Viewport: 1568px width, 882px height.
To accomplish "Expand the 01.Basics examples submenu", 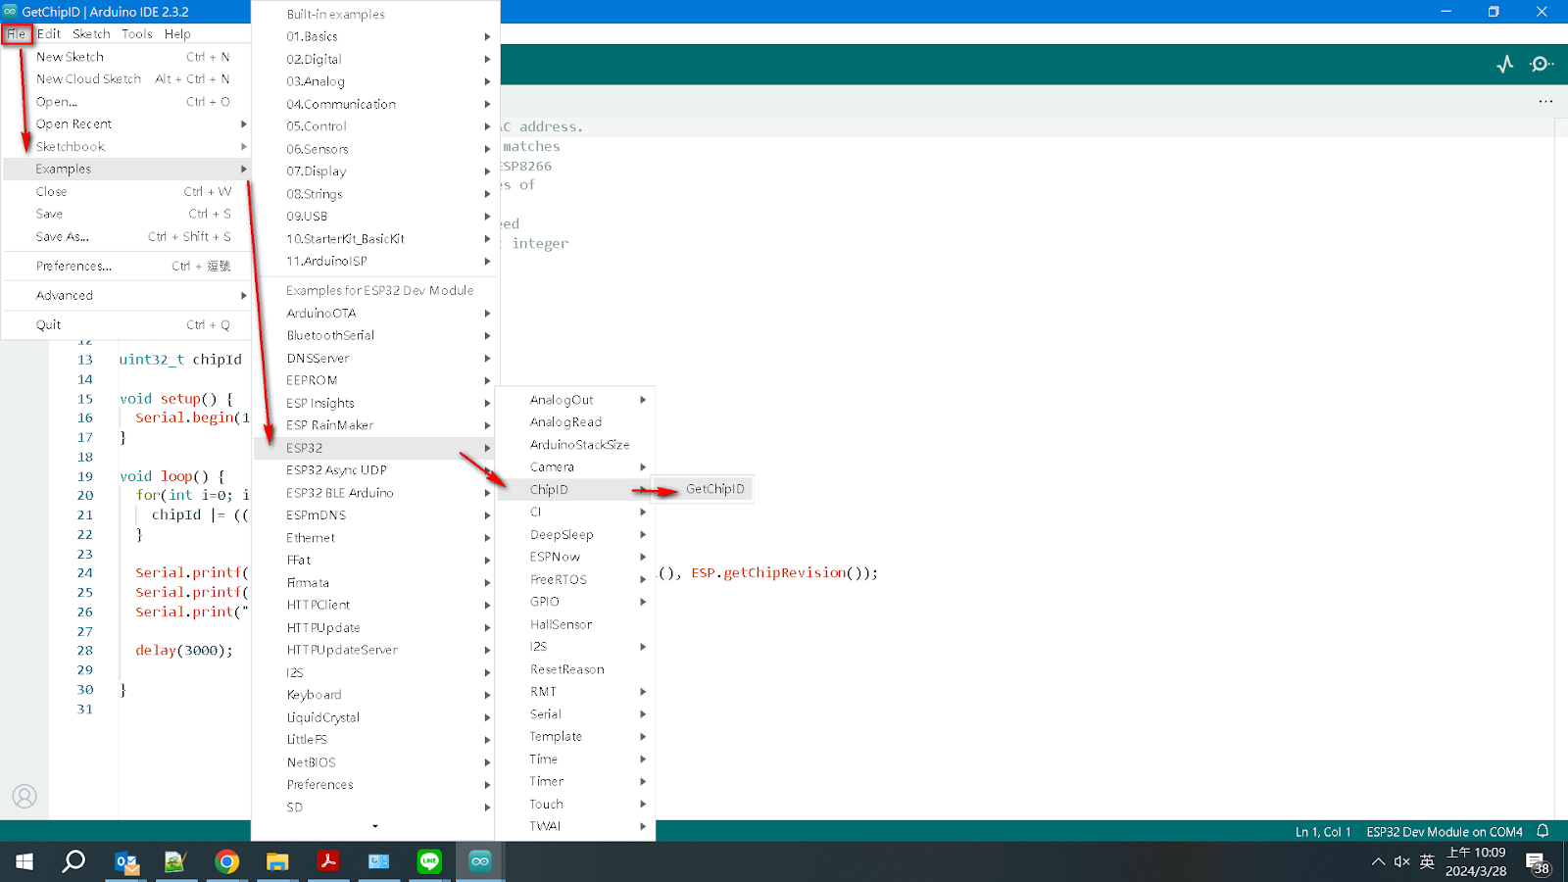I will [376, 36].
